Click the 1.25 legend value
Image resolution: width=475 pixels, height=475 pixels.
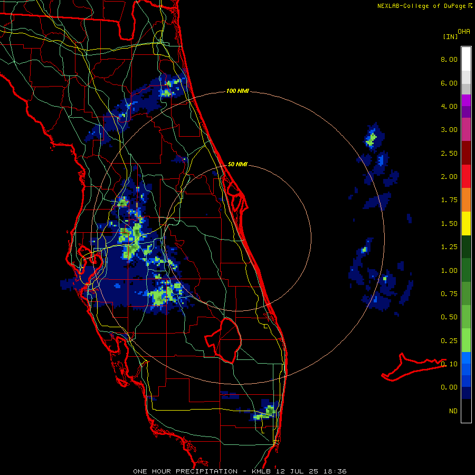tap(449, 247)
